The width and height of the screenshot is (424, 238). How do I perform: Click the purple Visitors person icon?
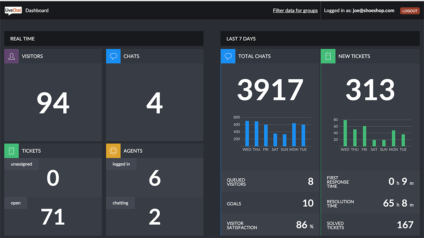pos(11,56)
